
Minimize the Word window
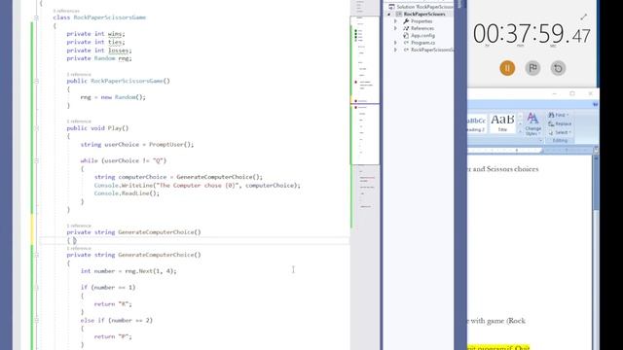(x=554, y=93)
